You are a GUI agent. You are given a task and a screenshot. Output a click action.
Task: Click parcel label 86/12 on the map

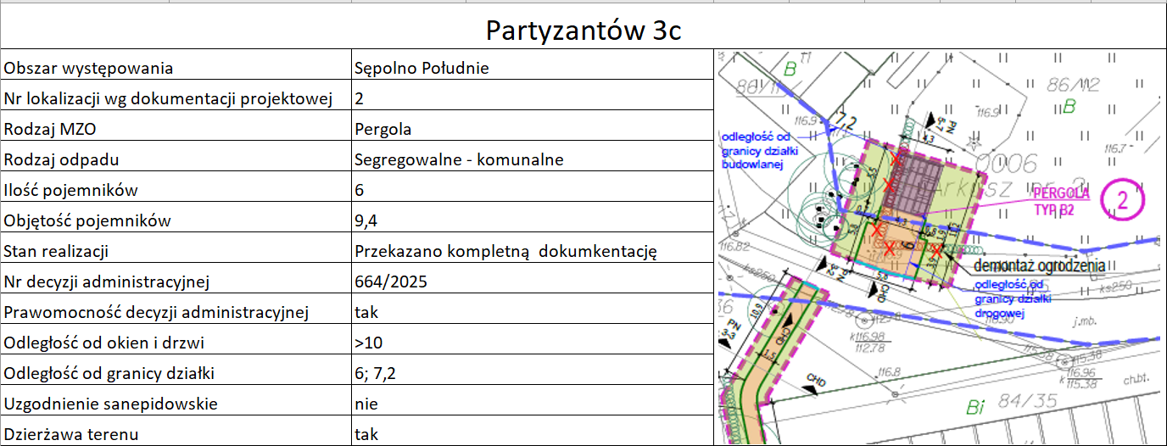coord(1071,85)
